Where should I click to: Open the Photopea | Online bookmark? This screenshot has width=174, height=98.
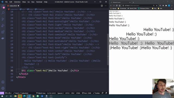(144, 8)
